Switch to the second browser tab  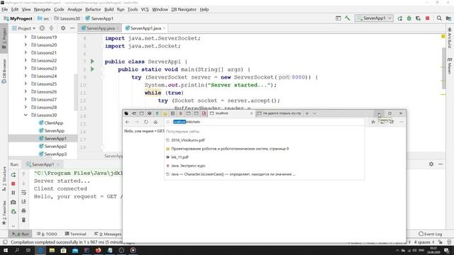[x=279, y=113]
